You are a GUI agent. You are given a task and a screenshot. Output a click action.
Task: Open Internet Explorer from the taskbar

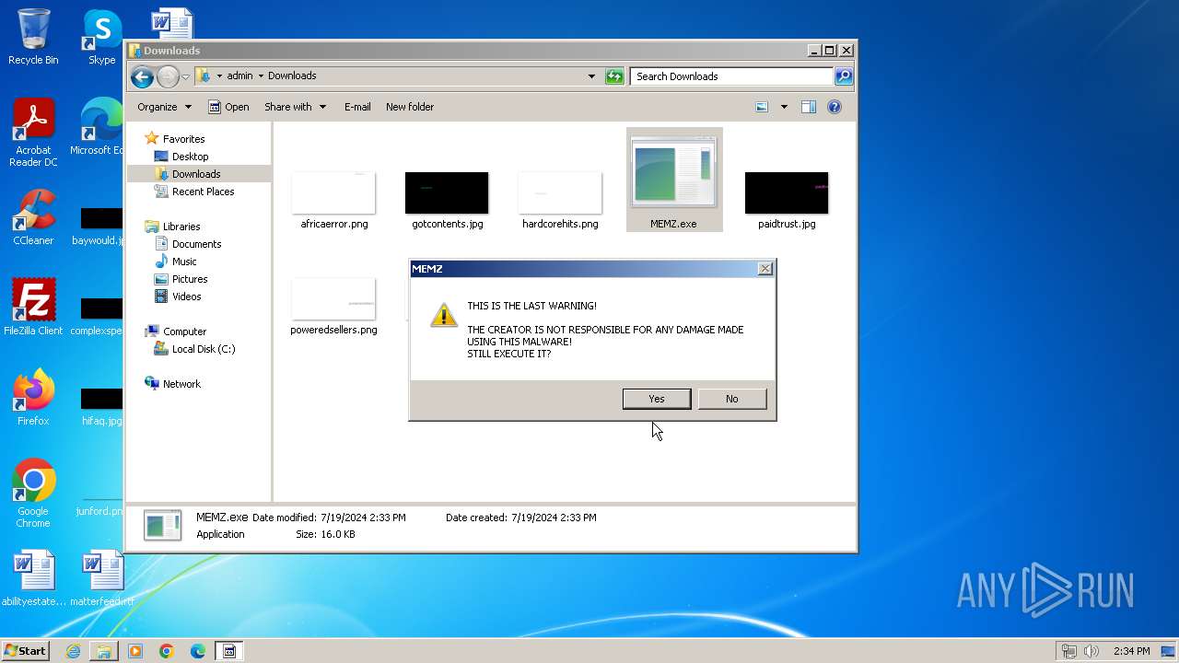73,651
